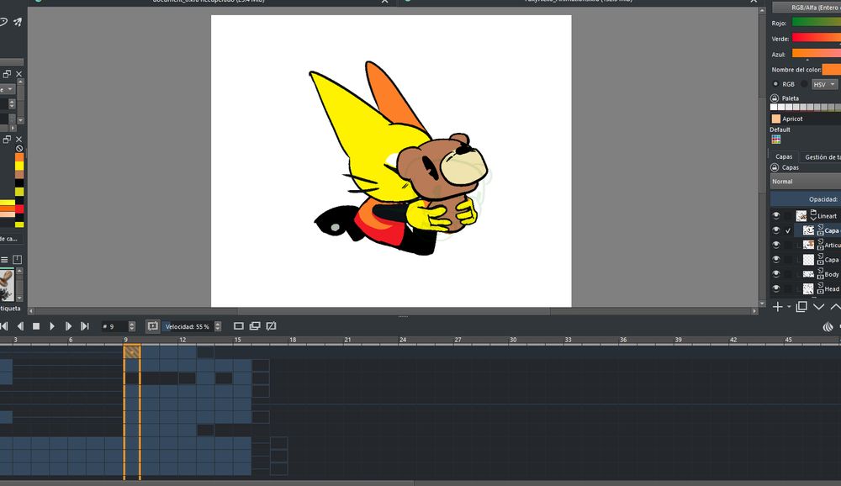Expand the Lineart group with its chevron
The height and width of the screenshot is (486, 841).
(x=815, y=217)
